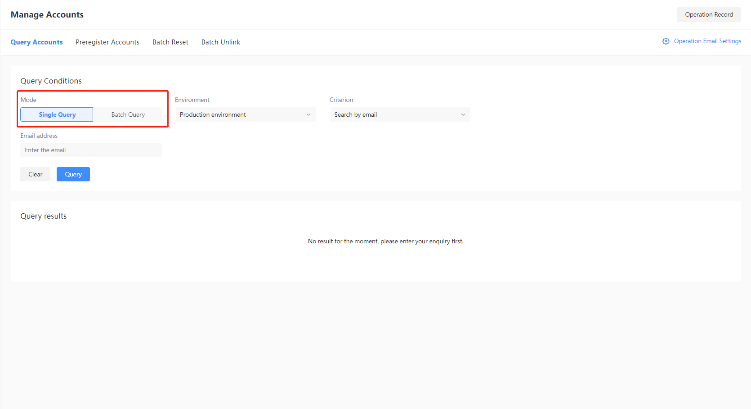Open the Search by email criterion dropdown
The height and width of the screenshot is (409, 751).
coord(399,114)
